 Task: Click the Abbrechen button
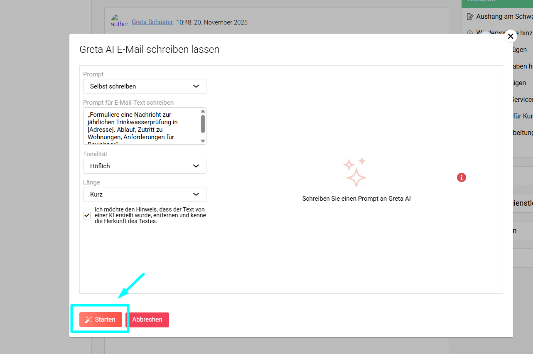147,320
